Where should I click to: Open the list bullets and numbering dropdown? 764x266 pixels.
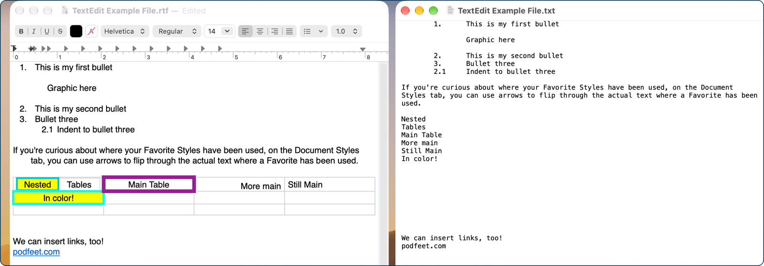tap(314, 31)
